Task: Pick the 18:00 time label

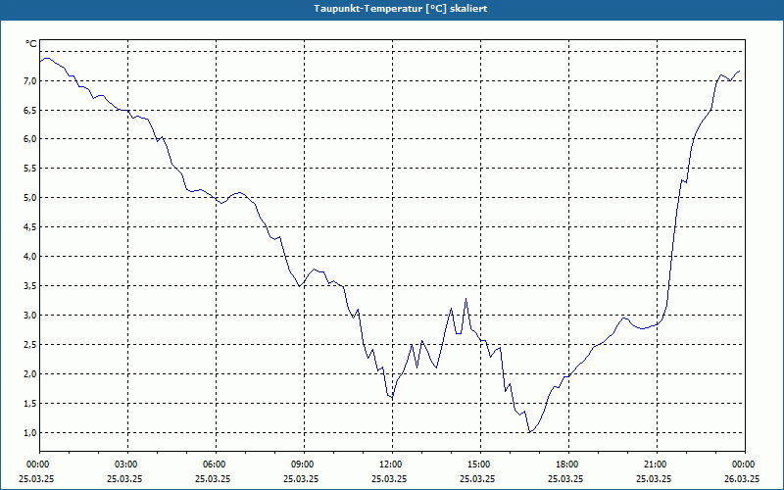Action: click(565, 465)
